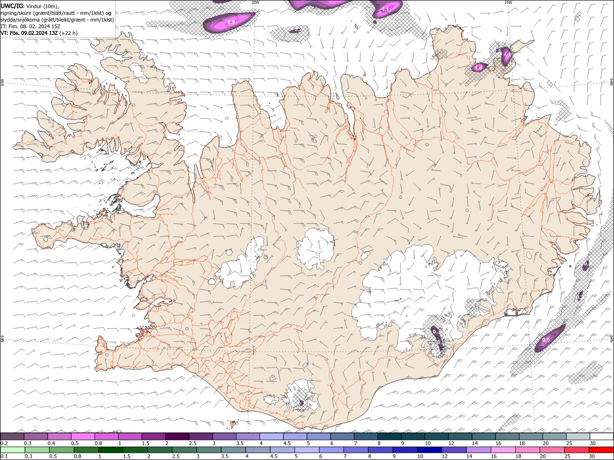Viewport: 614px width, 460px height.
Task: Select the darkest purple upper-row swatch labeled 2
Action: [177, 437]
